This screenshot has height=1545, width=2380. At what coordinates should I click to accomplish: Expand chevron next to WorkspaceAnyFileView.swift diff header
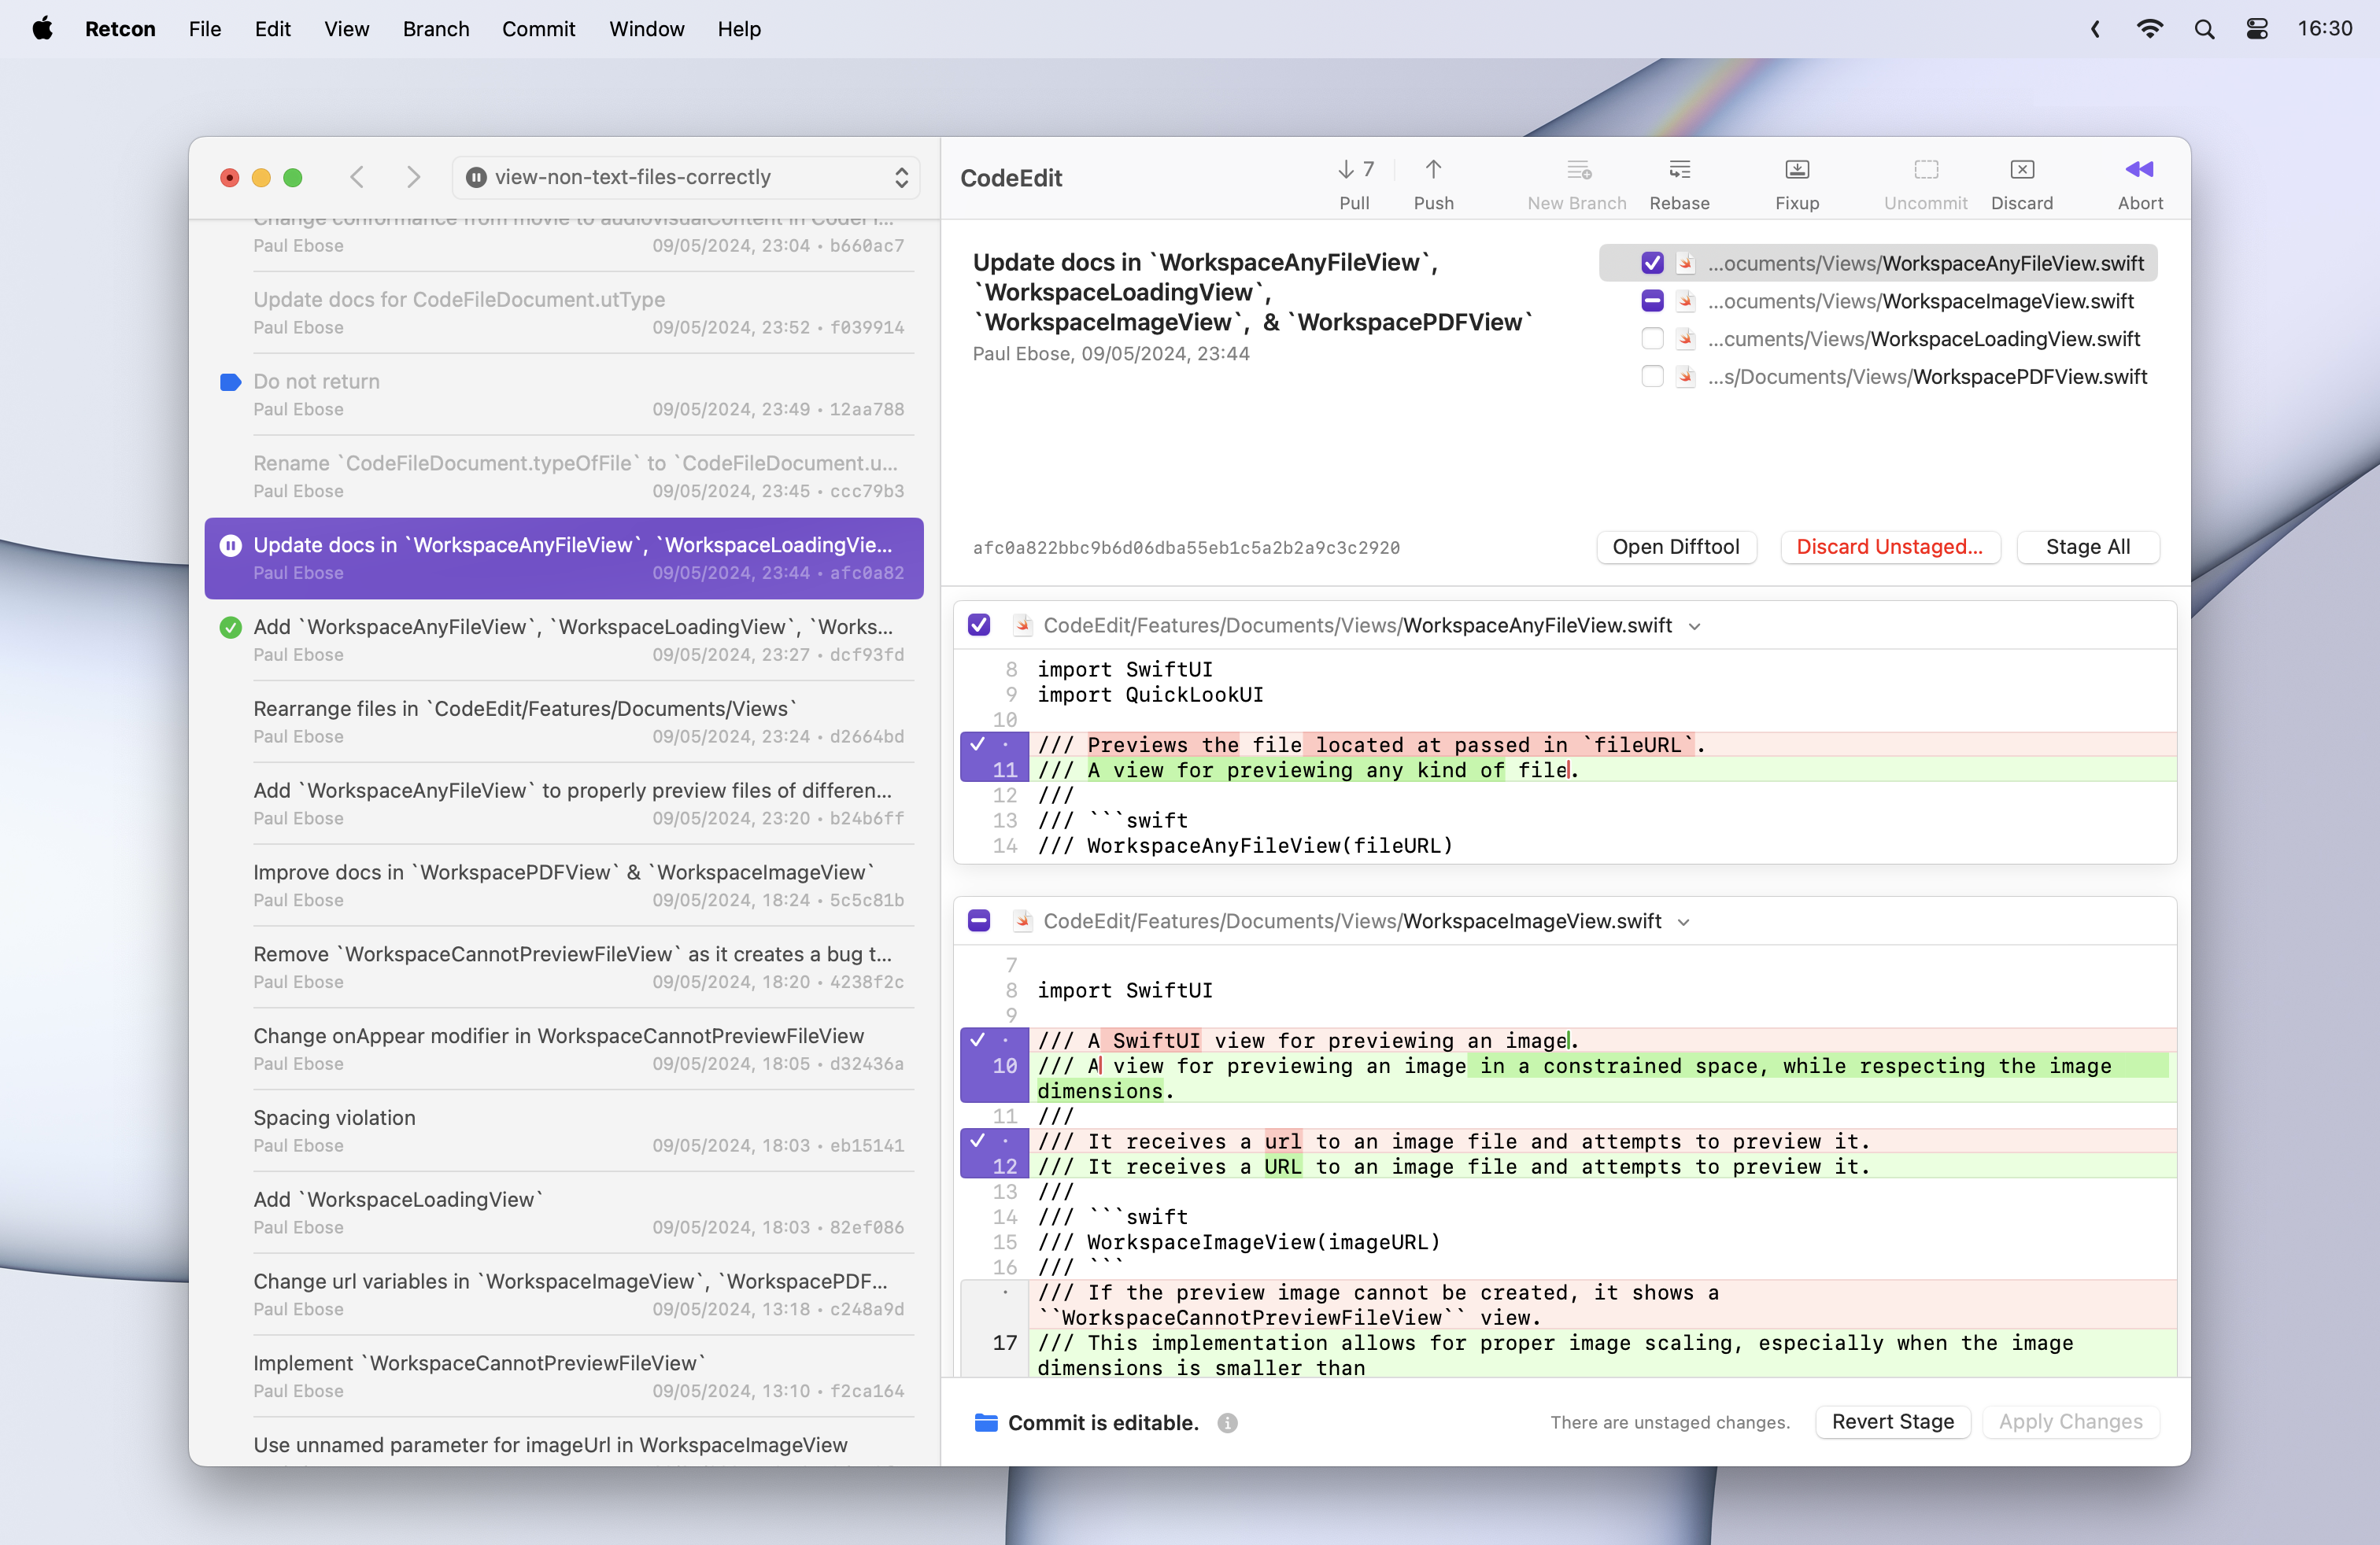1694,627
